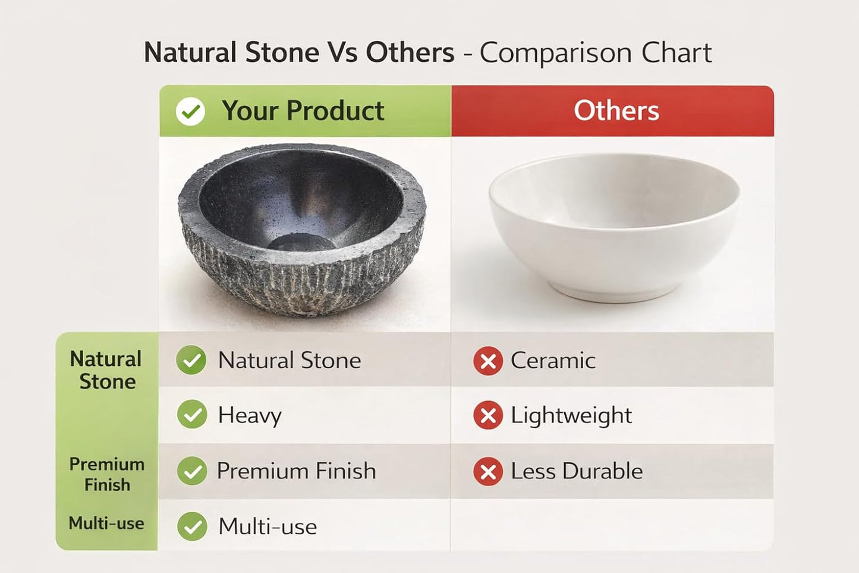The image size is (859, 573).
Task: Click the green check beside Multi-use row
Action: (x=191, y=527)
